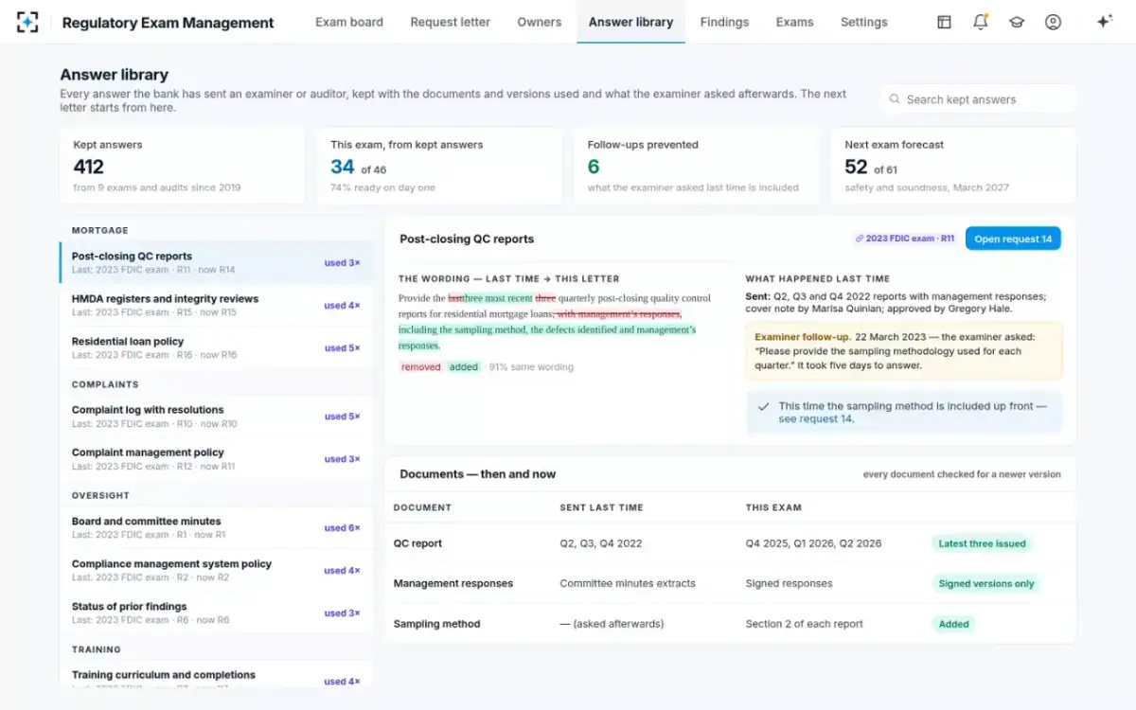Click the 'Signed versions only' badge
Viewport: 1136px width, 710px height.
[x=985, y=584]
